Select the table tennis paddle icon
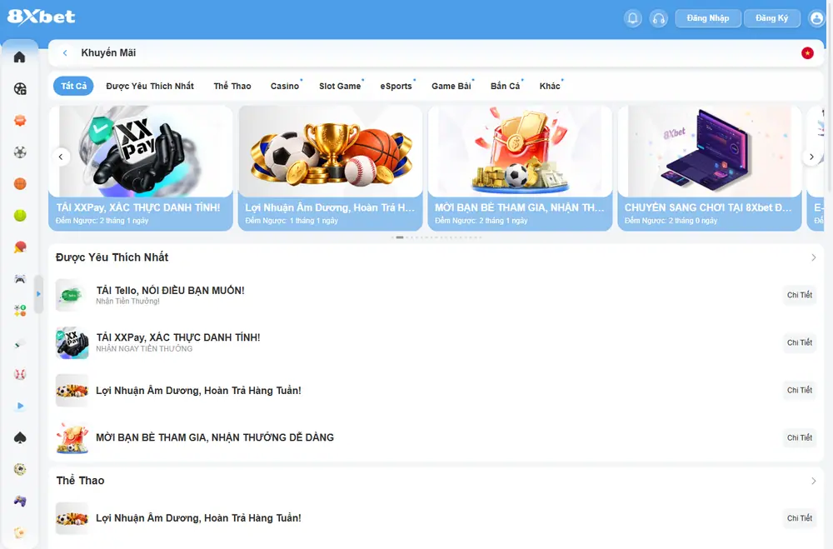833x549 pixels. click(20, 247)
